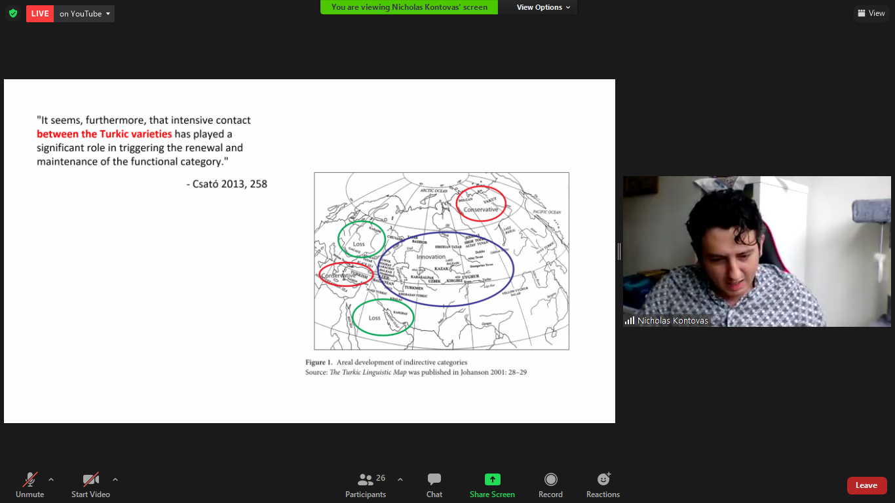Click the View grid icon

coord(861,13)
